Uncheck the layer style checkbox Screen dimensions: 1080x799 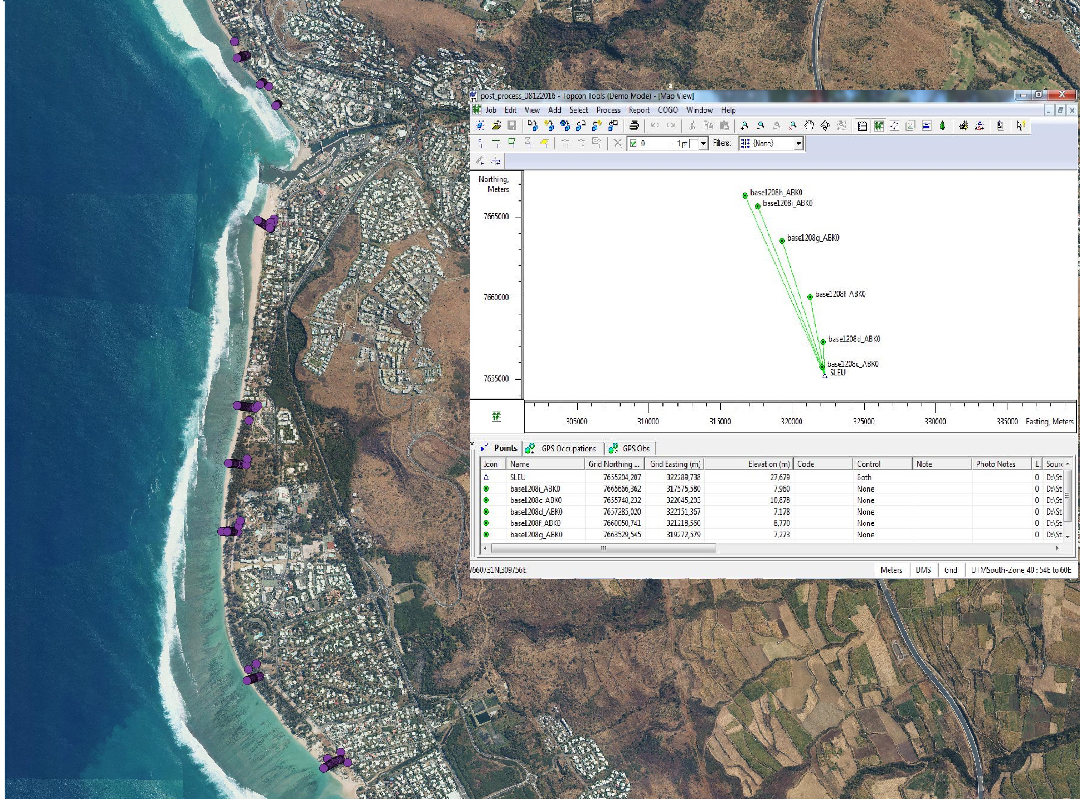pos(633,143)
